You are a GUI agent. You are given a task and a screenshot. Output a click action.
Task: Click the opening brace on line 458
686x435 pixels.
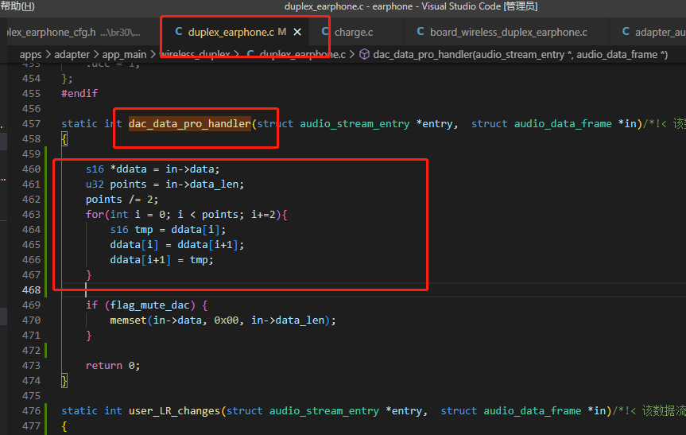coord(64,139)
